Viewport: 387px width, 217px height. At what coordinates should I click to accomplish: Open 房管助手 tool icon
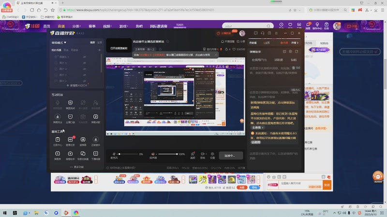[70, 153]
